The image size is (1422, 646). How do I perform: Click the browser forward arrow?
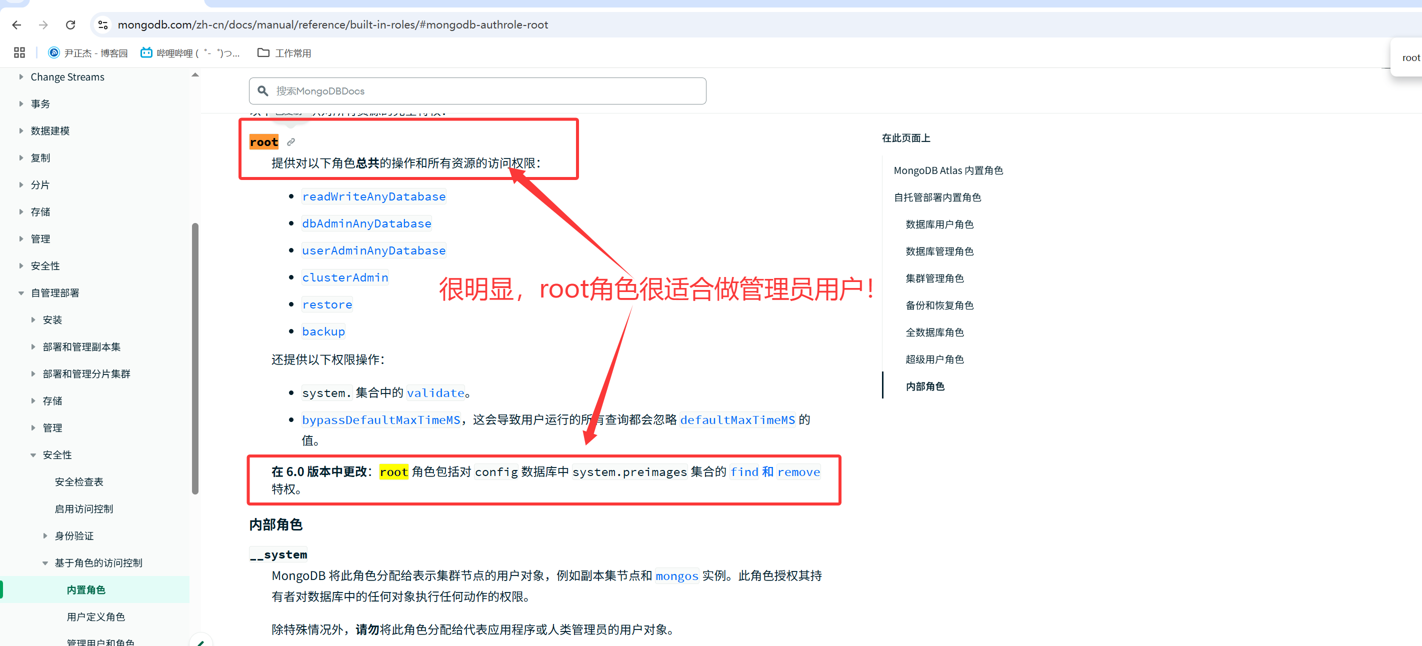(43, 25)
